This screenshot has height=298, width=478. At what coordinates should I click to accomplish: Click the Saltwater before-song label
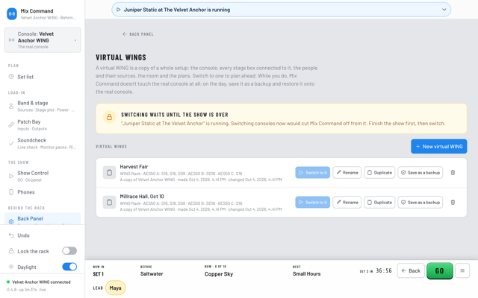pos(152,273)
